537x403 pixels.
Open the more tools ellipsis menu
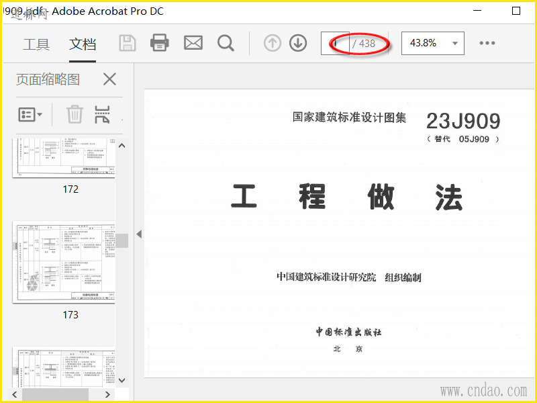click(487, 43)
